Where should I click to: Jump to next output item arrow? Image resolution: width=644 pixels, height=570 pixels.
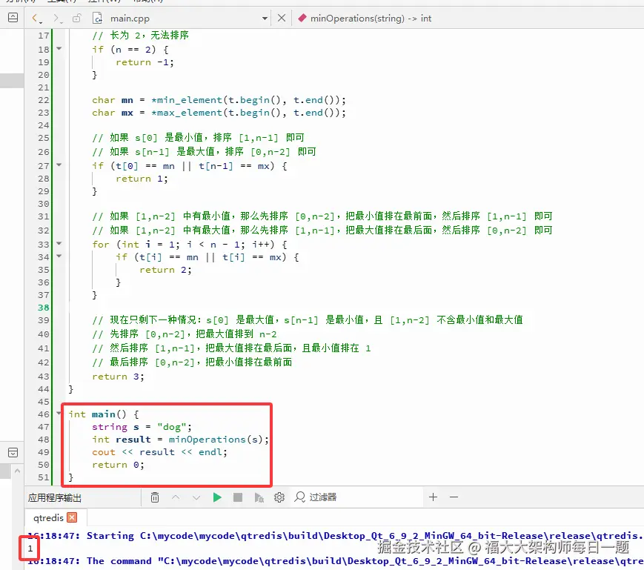coord(196,497)
